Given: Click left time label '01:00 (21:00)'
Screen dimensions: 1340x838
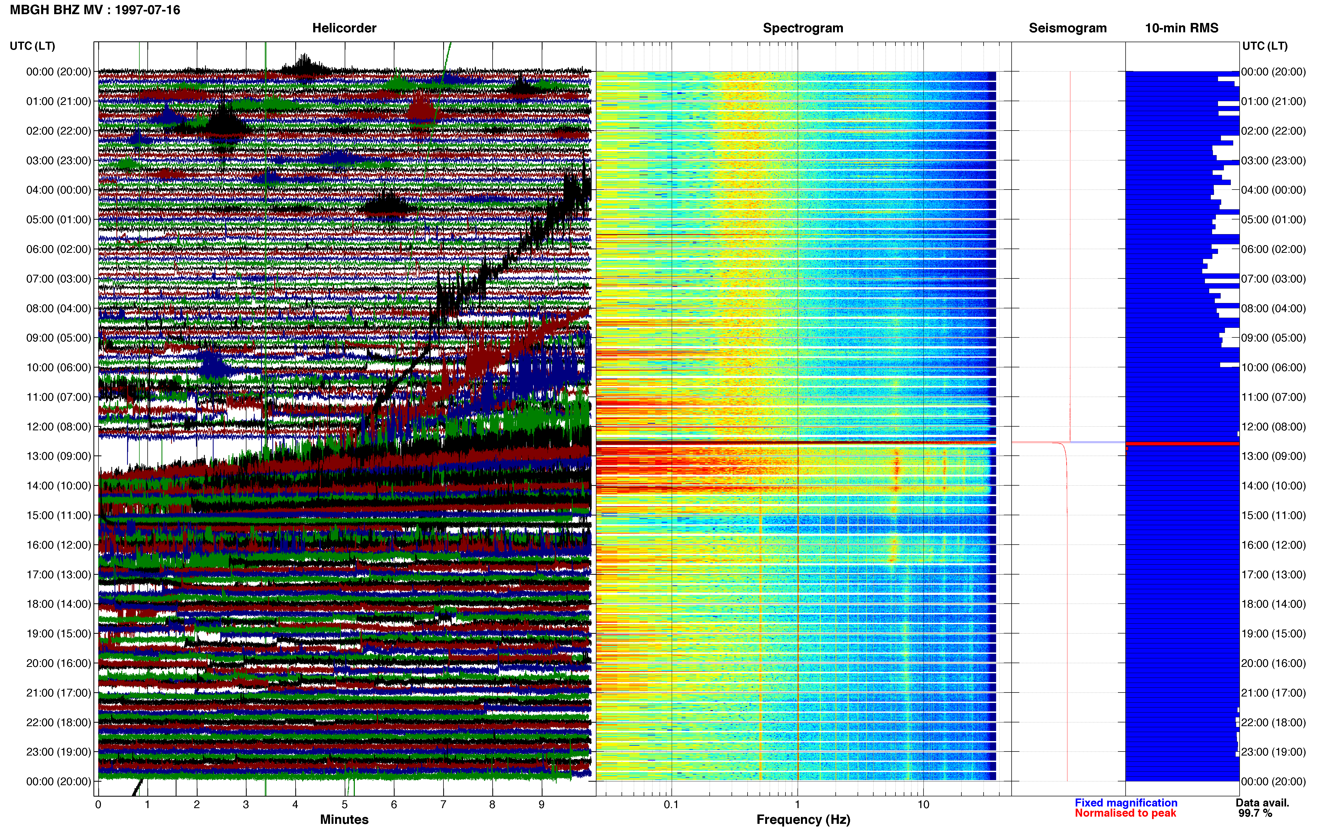Looking at the screenshot, I should [x=59, y=101].
